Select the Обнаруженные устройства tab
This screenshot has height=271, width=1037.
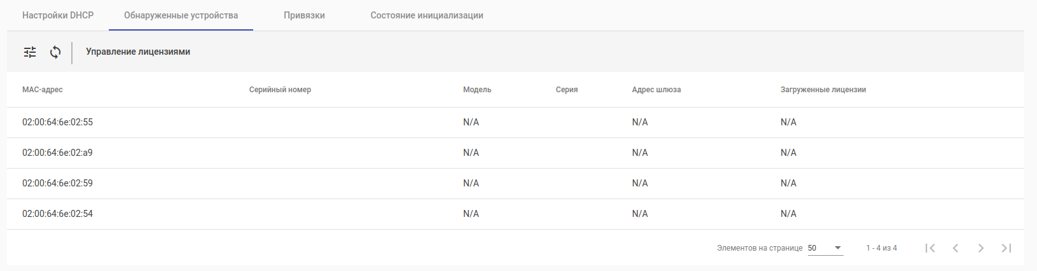[x=181, y=15]
